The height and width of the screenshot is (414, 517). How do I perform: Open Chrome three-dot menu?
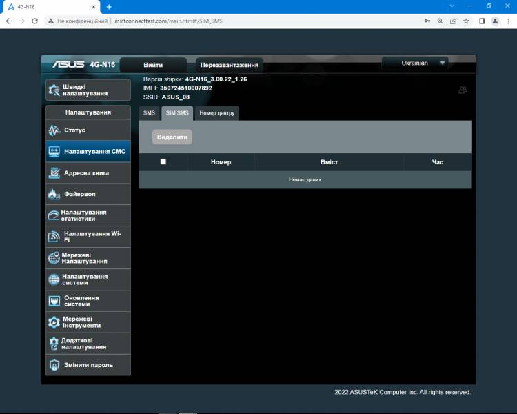[508, 21]
